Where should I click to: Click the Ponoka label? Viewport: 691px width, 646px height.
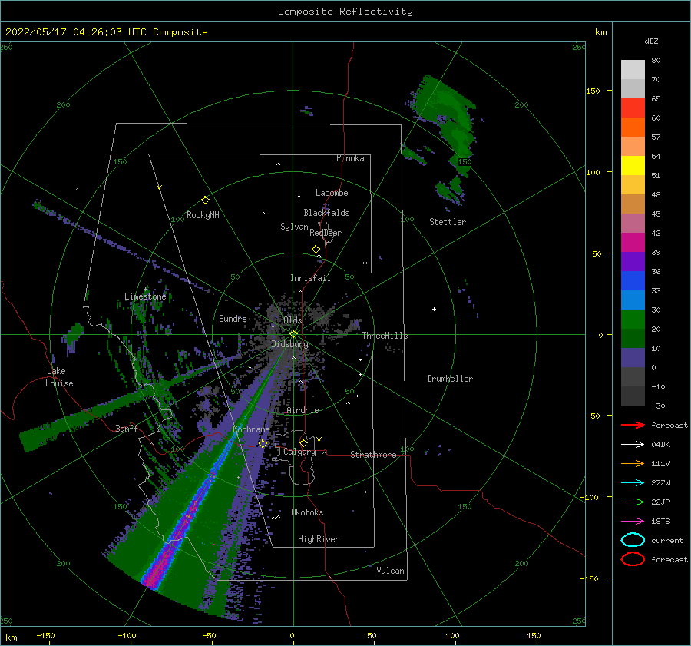click(350, 158)
